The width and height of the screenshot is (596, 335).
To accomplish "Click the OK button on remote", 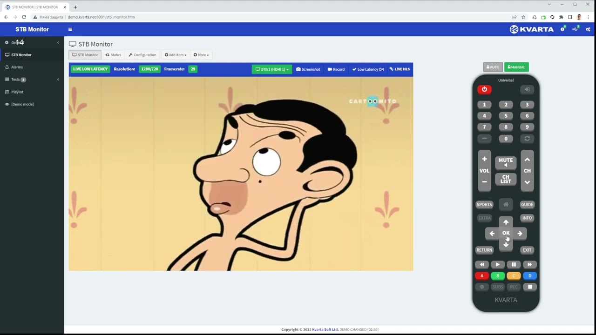I will click(x=506, y=233).
